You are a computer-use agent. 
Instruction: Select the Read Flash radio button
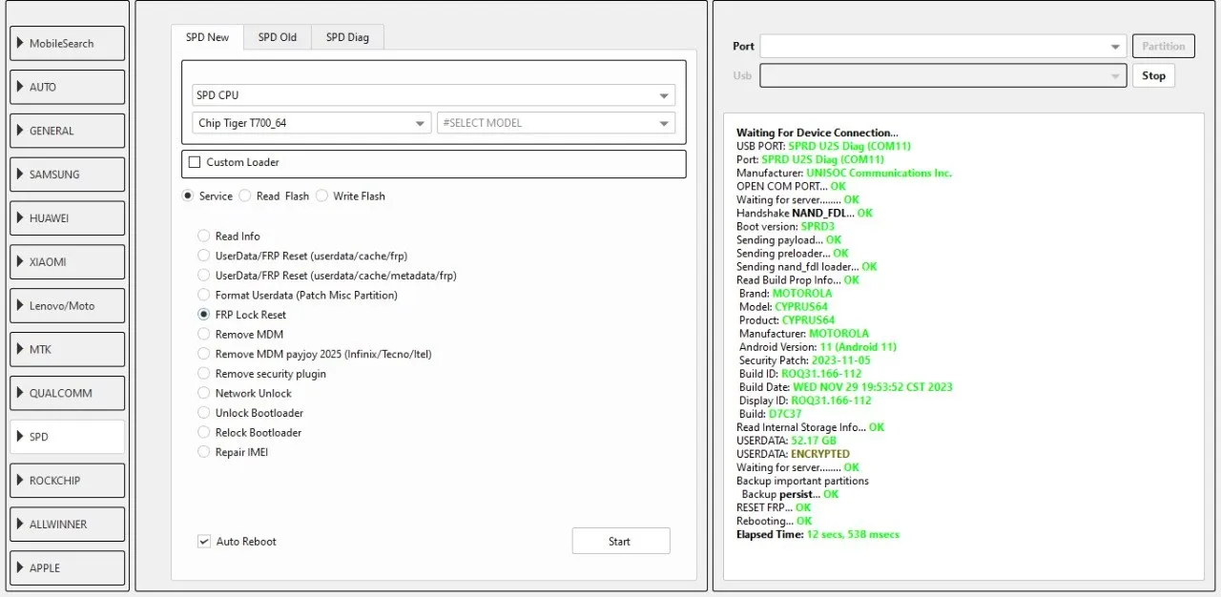pos(245,196)
